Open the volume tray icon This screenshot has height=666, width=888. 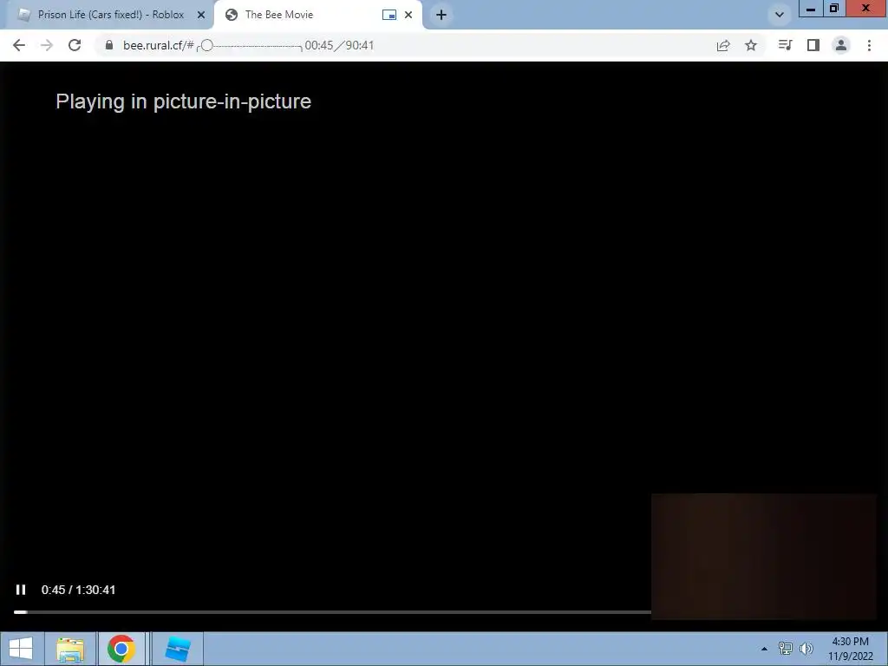tap(806, 649)
